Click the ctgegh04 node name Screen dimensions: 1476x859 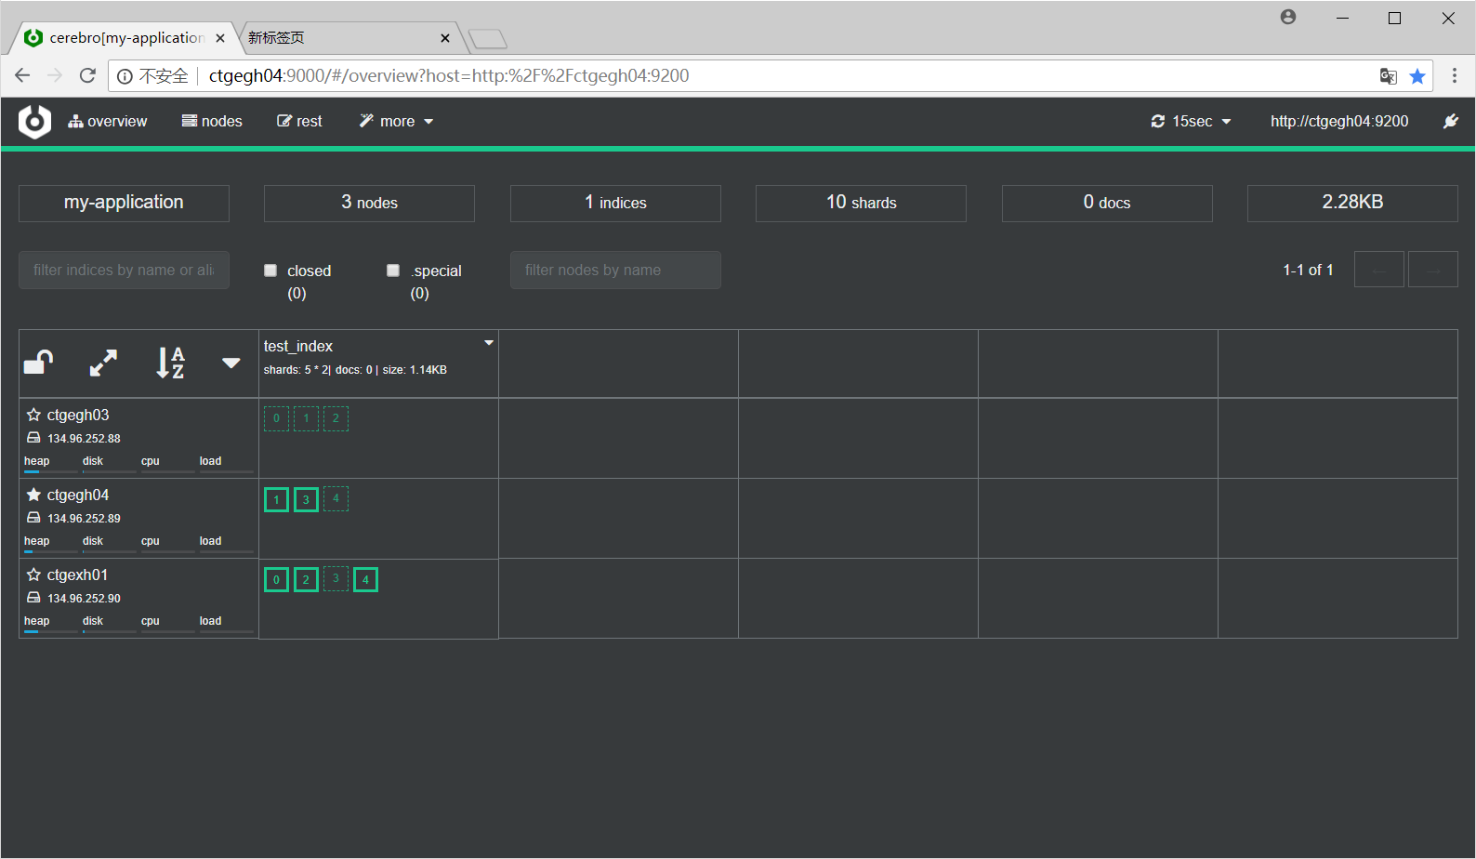pos(78,495)
